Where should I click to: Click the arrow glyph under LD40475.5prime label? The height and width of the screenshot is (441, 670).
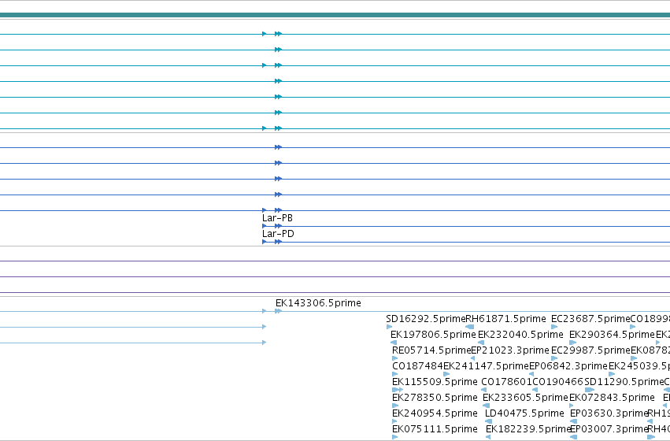488,421
